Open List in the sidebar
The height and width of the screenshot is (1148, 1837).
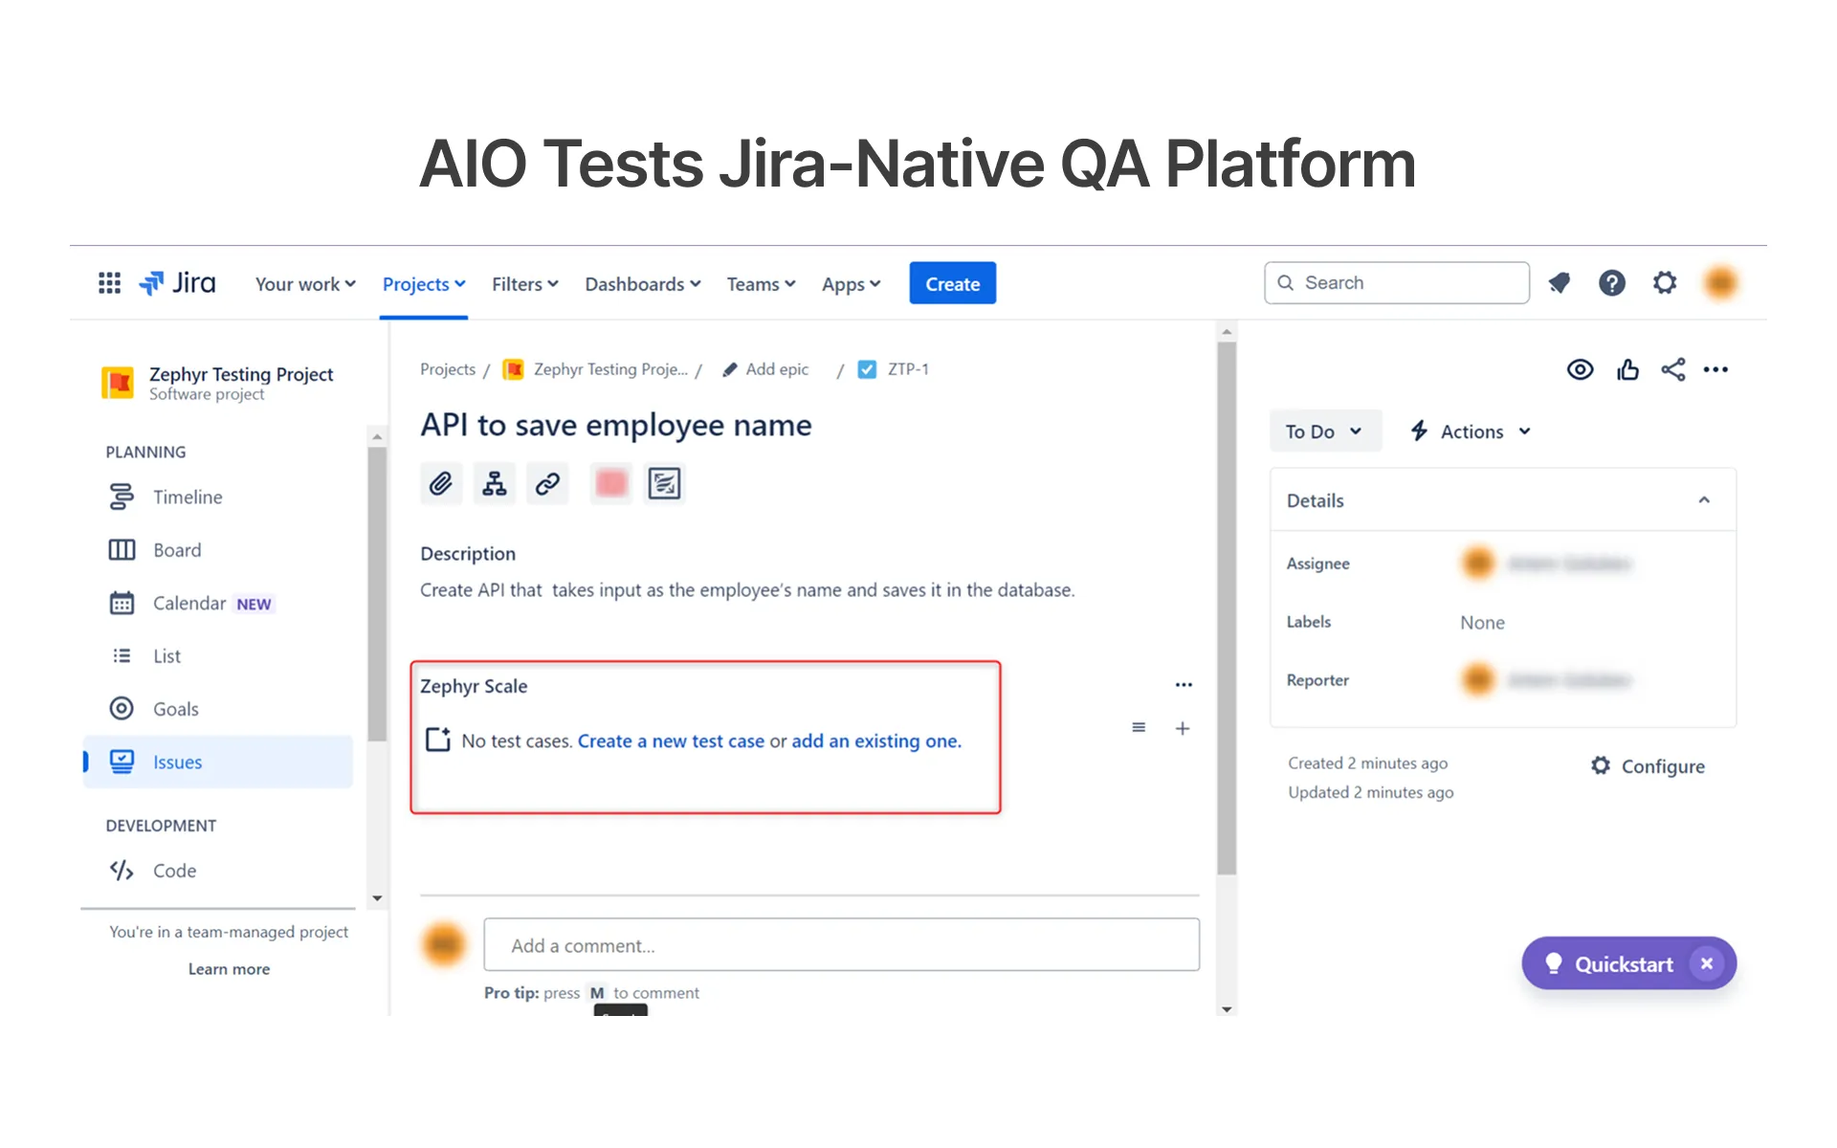tap(218, 656)
